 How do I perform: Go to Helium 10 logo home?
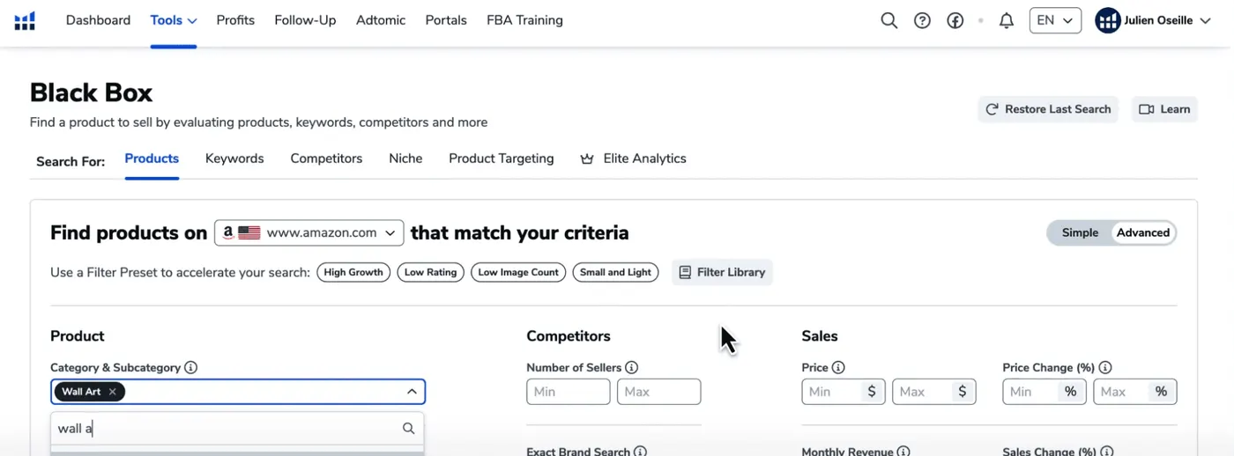pyautogui.click(x=25, y=21)
